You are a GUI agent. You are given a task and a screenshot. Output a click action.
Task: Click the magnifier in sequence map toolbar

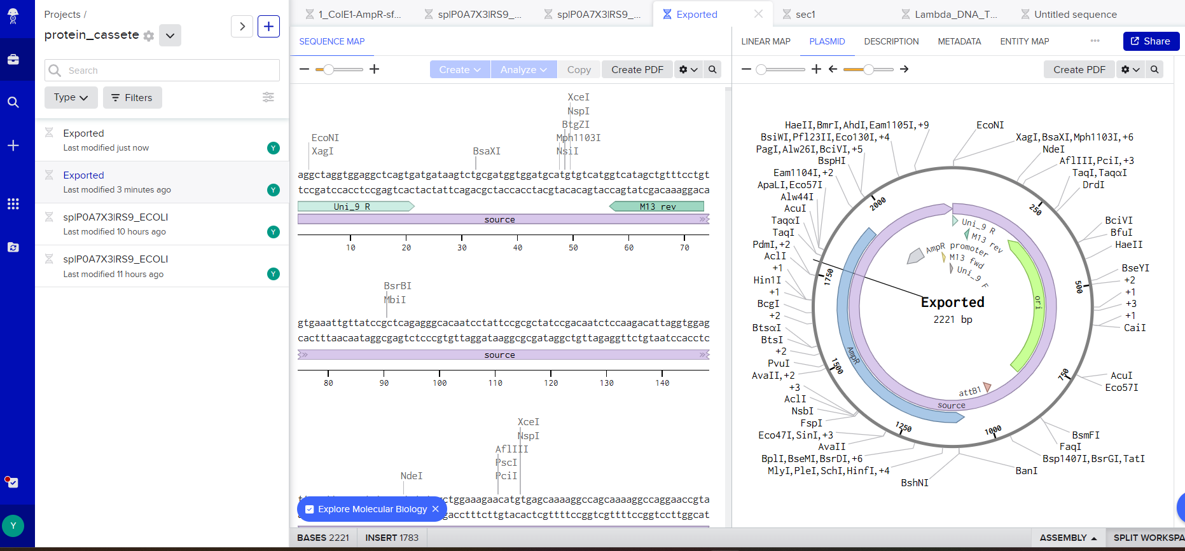(x=712, y=70)
